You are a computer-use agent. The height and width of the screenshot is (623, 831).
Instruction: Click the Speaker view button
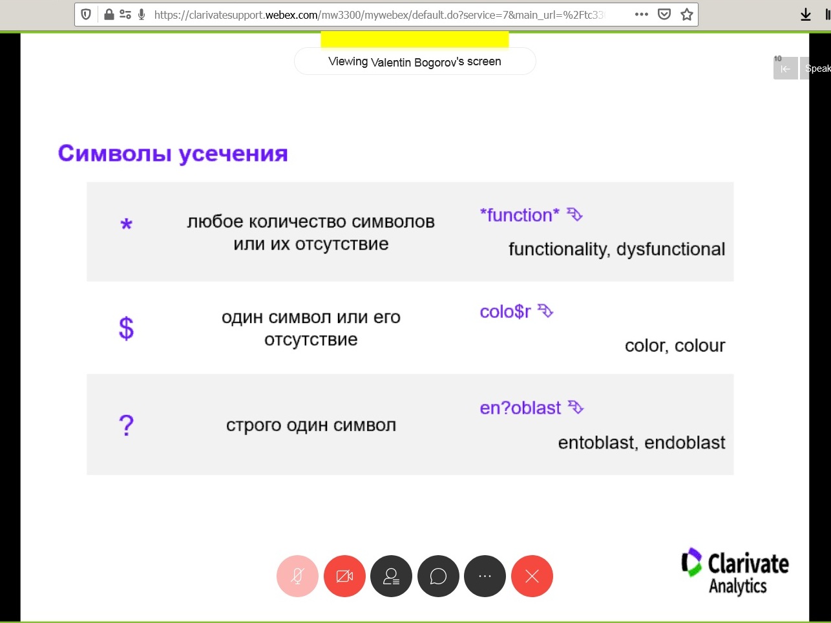pyautogui.click(x=817, y=69)
